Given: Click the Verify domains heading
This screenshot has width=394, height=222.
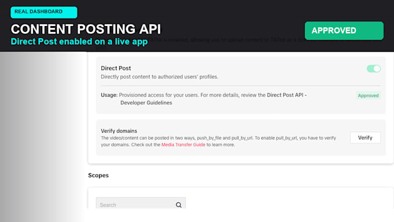Looking at the screenshot, I should tap(119, 131).
